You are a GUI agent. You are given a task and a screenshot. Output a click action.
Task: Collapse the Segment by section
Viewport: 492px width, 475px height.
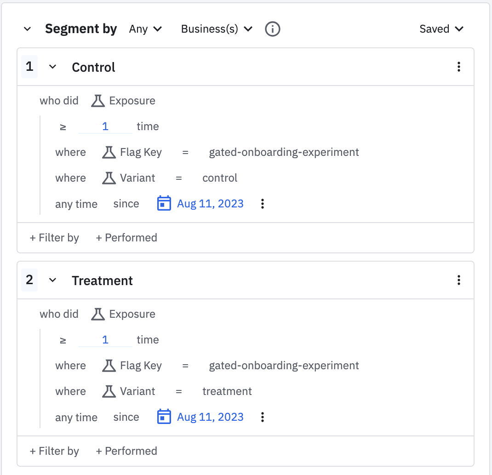pyautogui.click(x=27, y=29)
